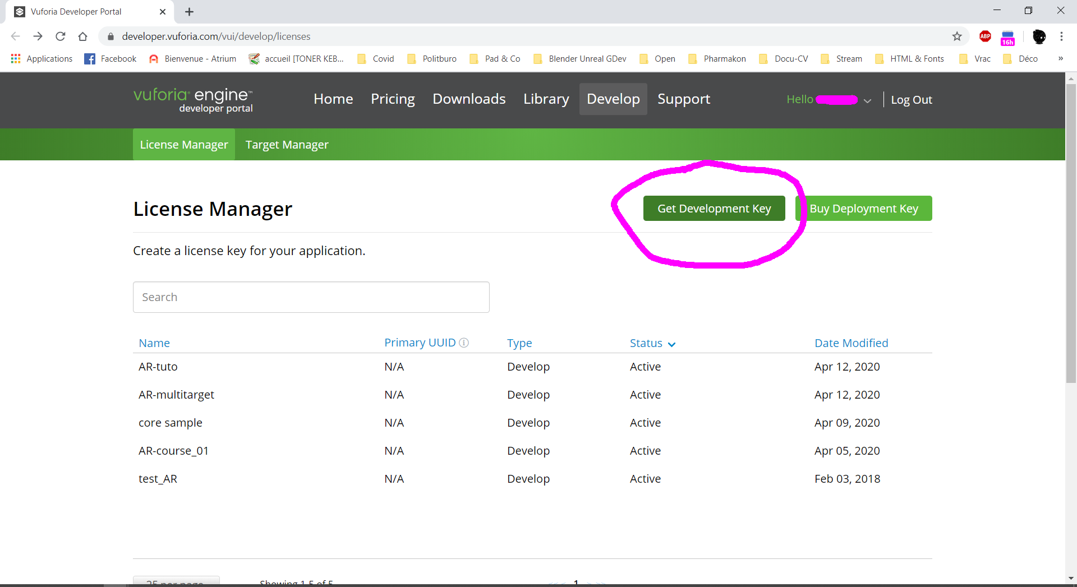Open the Downloads menu item
This screenshot has height=587, width=1077.
(x=469, y=99)
